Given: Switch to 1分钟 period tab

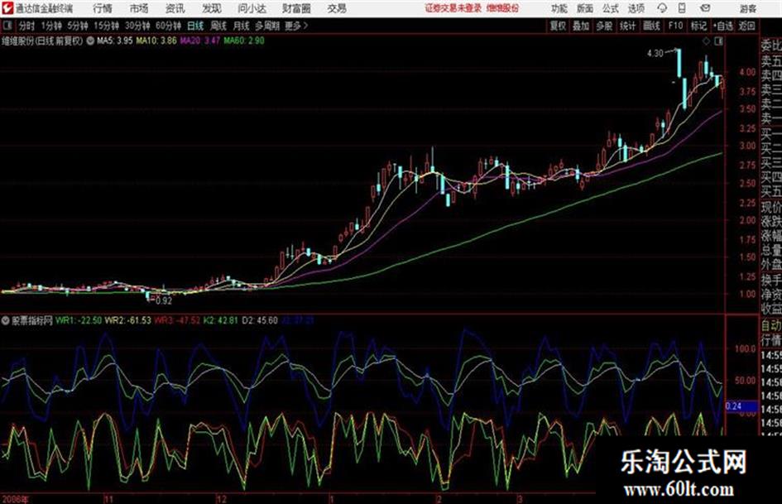Looking at the screenshot, I should click(x=50, y=26).
